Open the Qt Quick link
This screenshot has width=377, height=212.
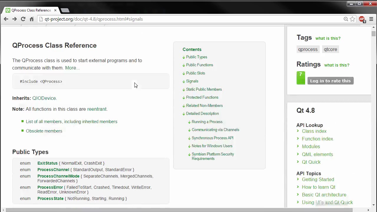[x=311, y=162]
